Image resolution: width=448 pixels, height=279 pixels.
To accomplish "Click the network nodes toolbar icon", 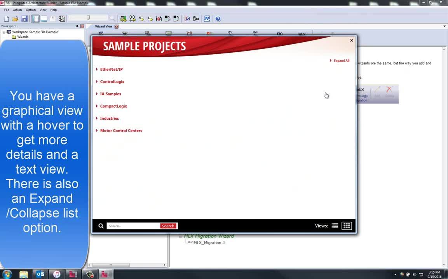I will tap(132, 19).
